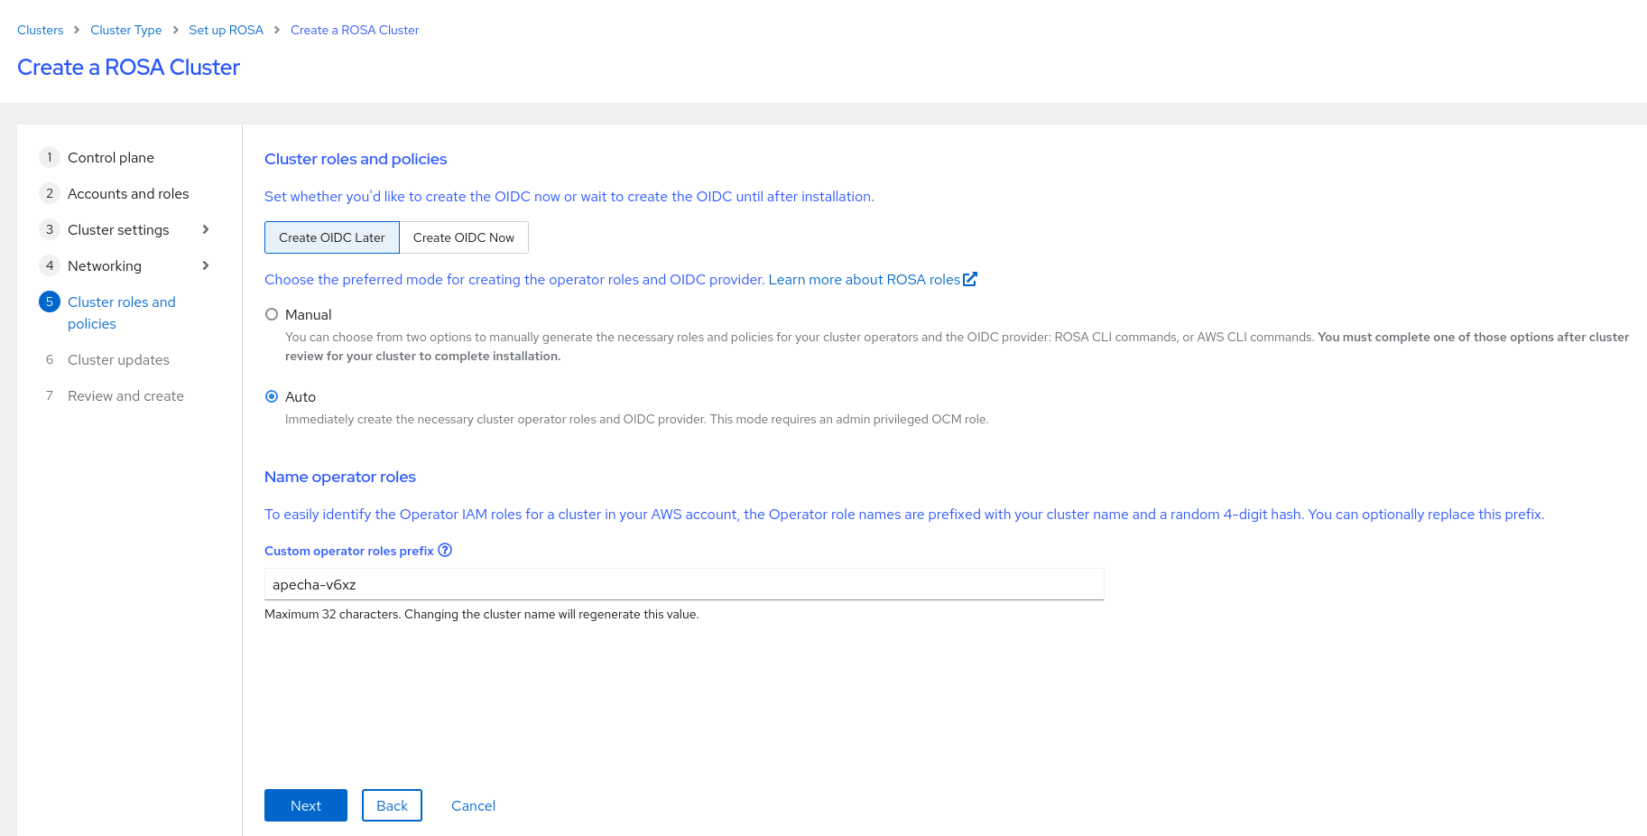Image resolution: width=1647 pixels, height=836 pixels.
Task: Go to Control plane wizard step
Action: click(x=111, y=157)
